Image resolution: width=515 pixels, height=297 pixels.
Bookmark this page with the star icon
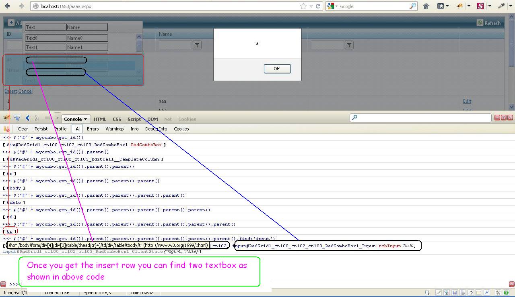(303, 6)
